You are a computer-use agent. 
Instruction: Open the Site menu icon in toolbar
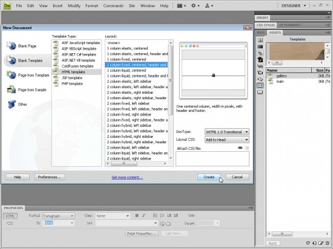coord(209,5)
